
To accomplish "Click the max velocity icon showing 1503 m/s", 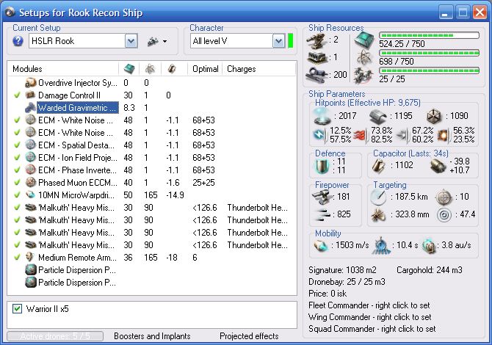I will [321, 246].
